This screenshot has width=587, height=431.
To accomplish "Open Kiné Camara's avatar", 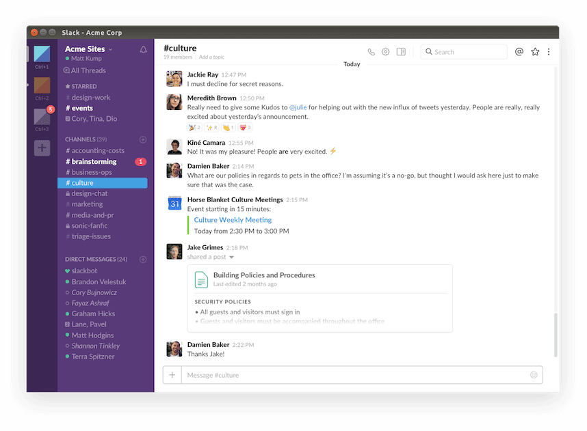I will [x=174, y=147].
